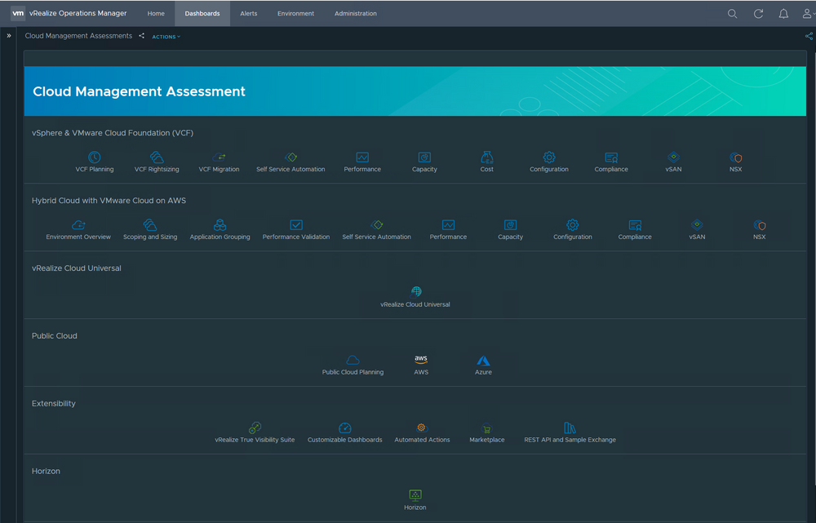Open the VCF Planning icon
Viewport: 816px width, 523px height.
[x=95, y=157]
